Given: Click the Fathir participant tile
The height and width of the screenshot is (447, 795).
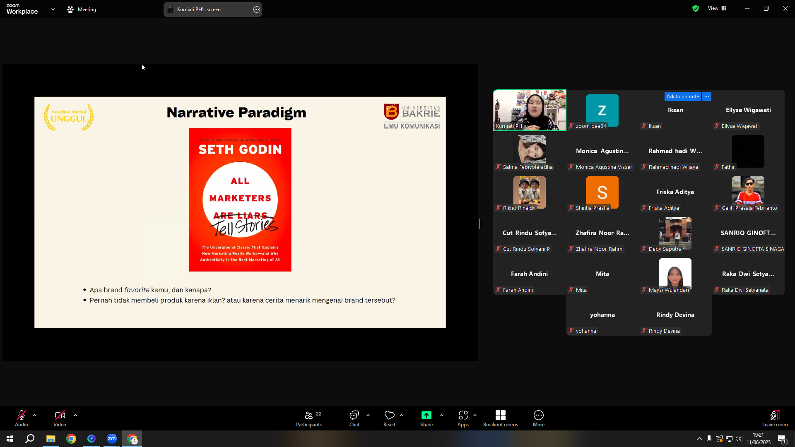Looking at the screenshot, I should (x=748, y=151).
